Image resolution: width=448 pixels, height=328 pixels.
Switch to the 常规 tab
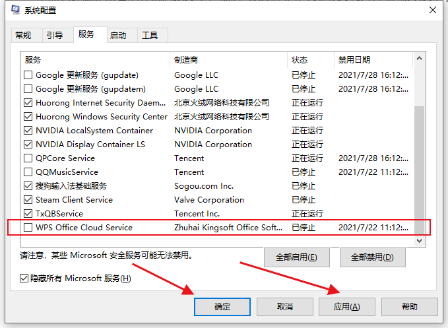[23, 35]
